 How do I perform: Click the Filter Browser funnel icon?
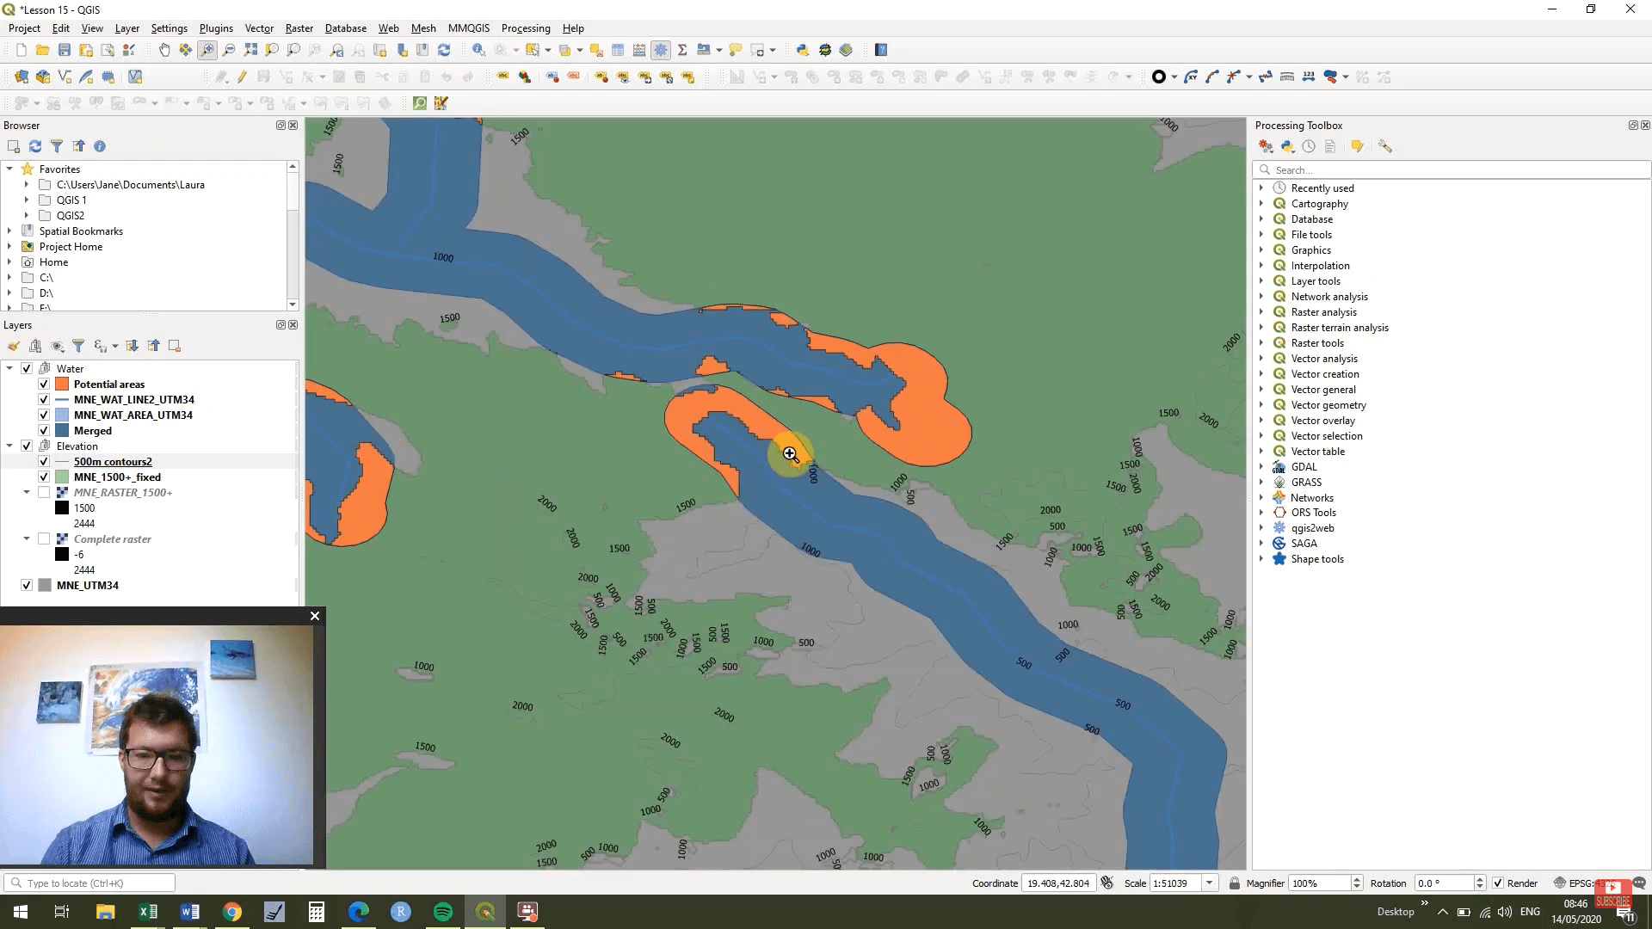57,146
